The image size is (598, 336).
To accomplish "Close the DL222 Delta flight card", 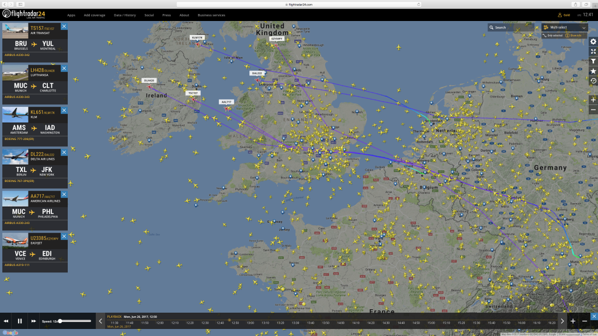I will [64, 152].
